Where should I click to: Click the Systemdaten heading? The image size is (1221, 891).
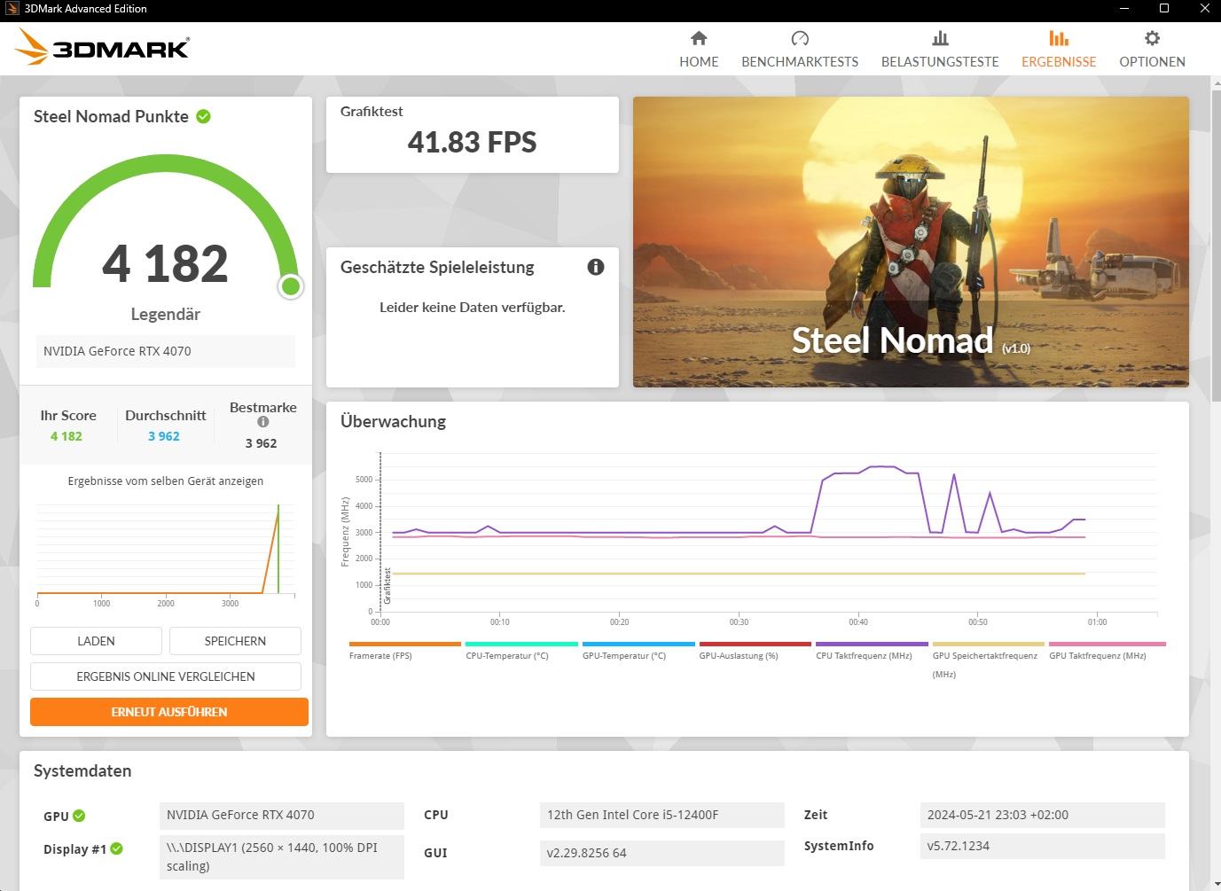[x=82, y=770]
